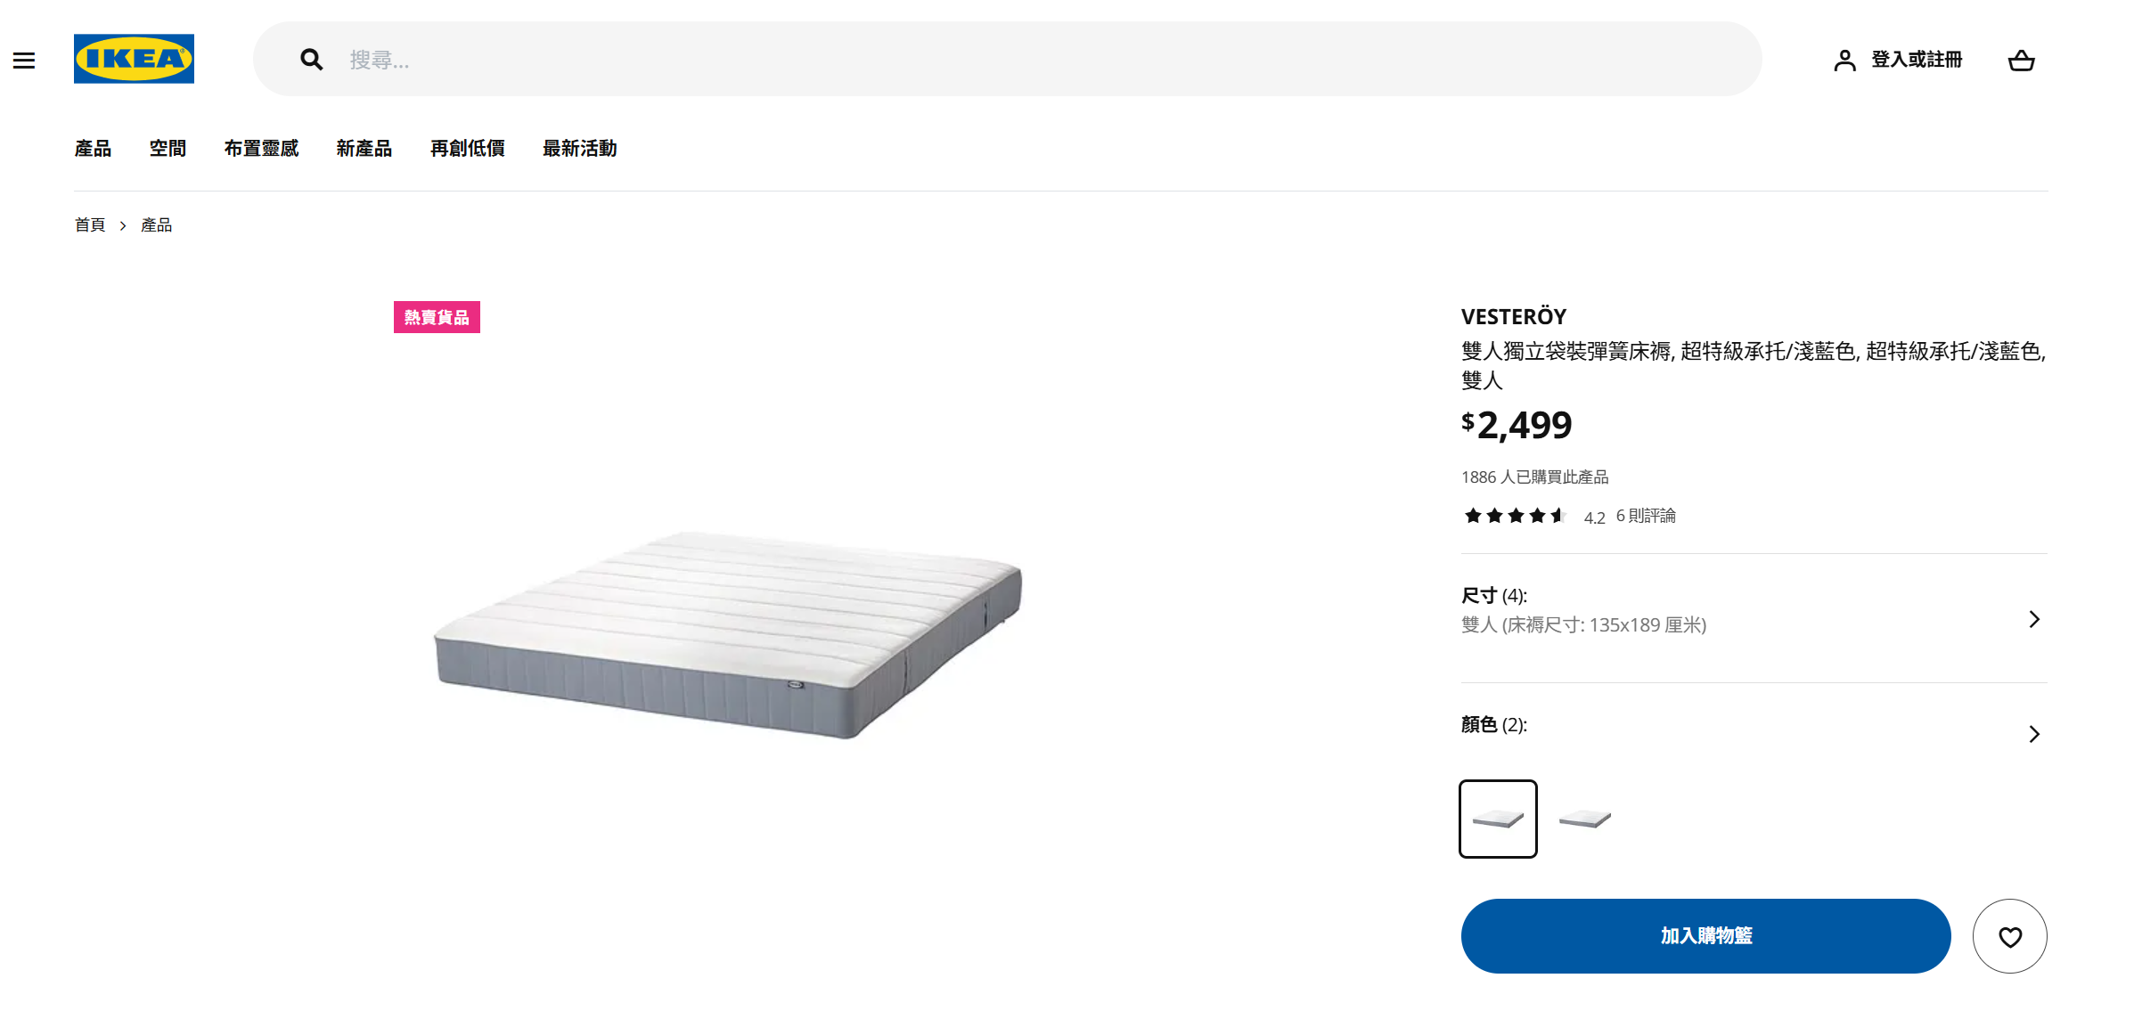The image size is (2134, 1019).
Task: Open the hamburger menu icon
Action: (x=24, y=61)
